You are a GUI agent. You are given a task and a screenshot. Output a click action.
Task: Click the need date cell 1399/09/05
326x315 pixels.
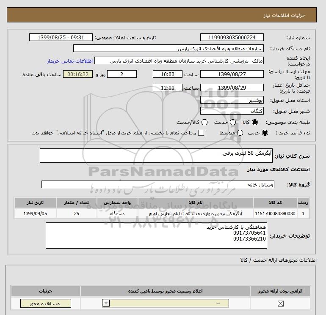tap(35, 214)
